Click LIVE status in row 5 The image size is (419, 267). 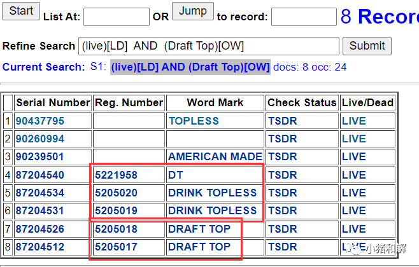[354, 193]
